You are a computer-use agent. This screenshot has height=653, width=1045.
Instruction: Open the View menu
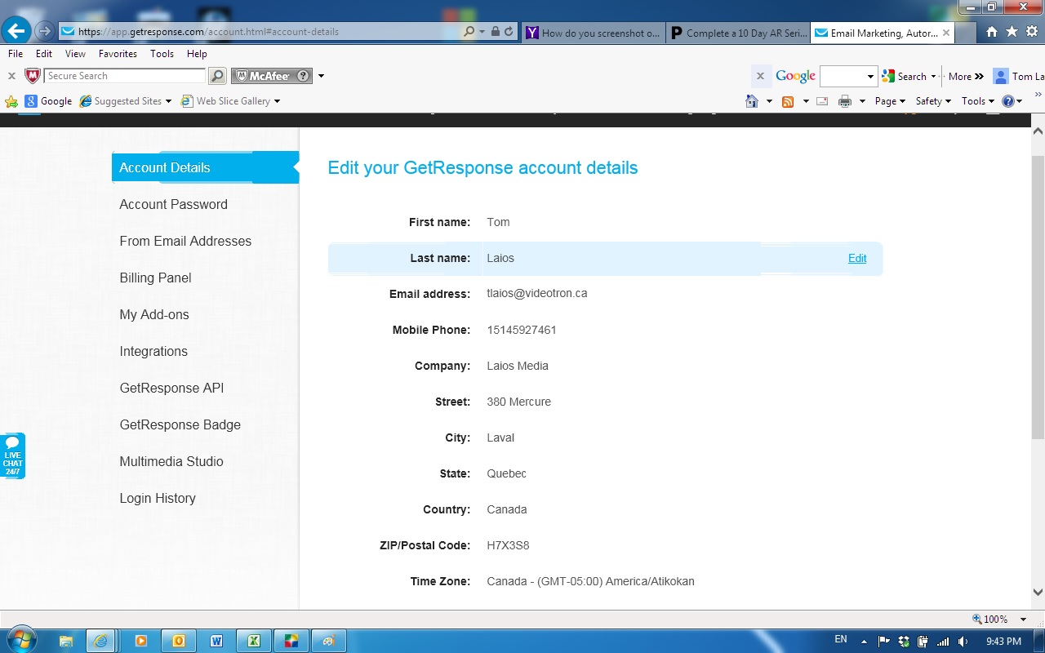click(x=75, y=54)
